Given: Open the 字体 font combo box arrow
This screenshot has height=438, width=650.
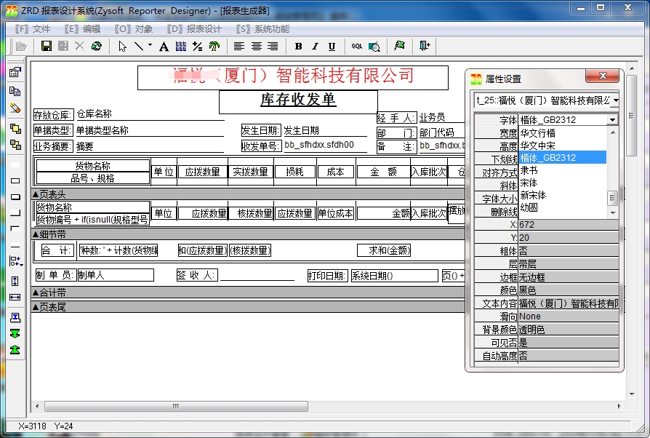Looking at the screenshot, I should point(612,120).
